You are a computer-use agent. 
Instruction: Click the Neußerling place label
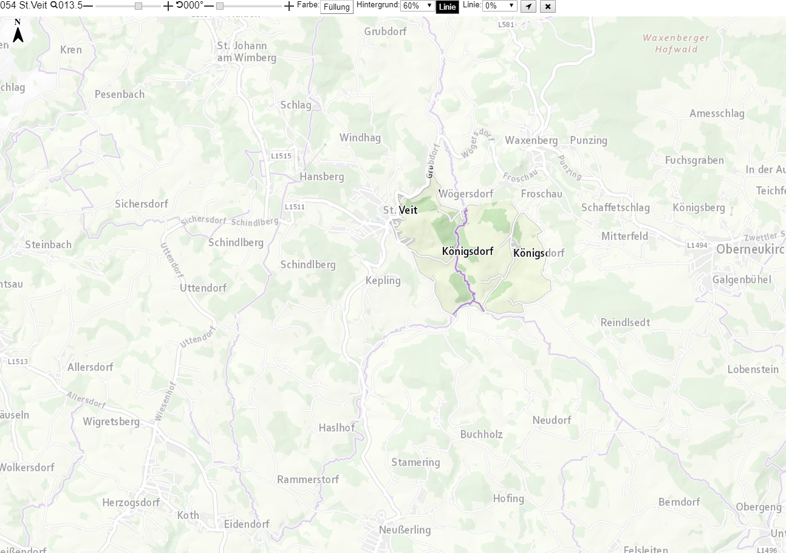(405, 530)
